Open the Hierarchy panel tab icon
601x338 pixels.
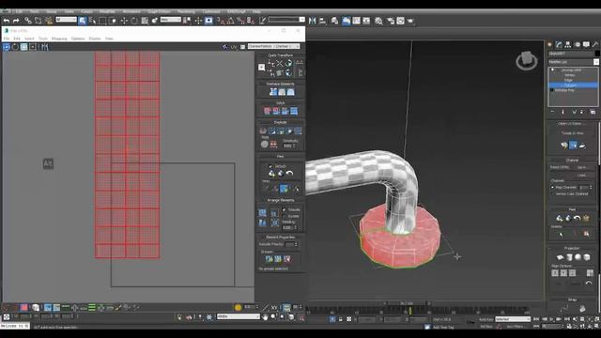coord(568,44)
